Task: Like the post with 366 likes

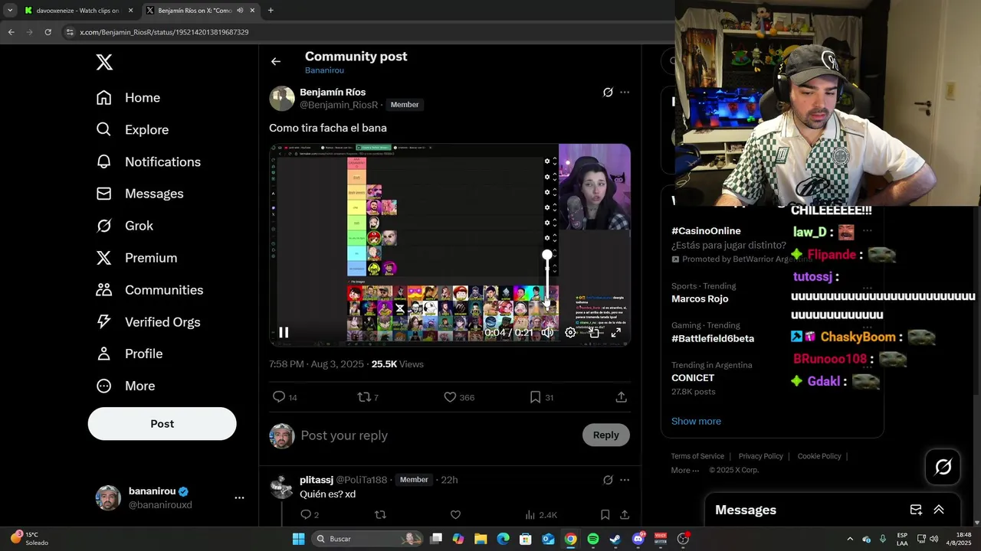Action: coord(459,397)
